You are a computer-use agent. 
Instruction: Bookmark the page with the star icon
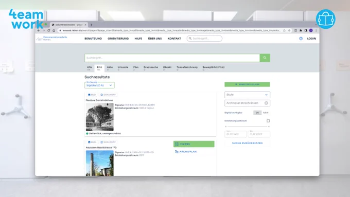coord(289,30)
